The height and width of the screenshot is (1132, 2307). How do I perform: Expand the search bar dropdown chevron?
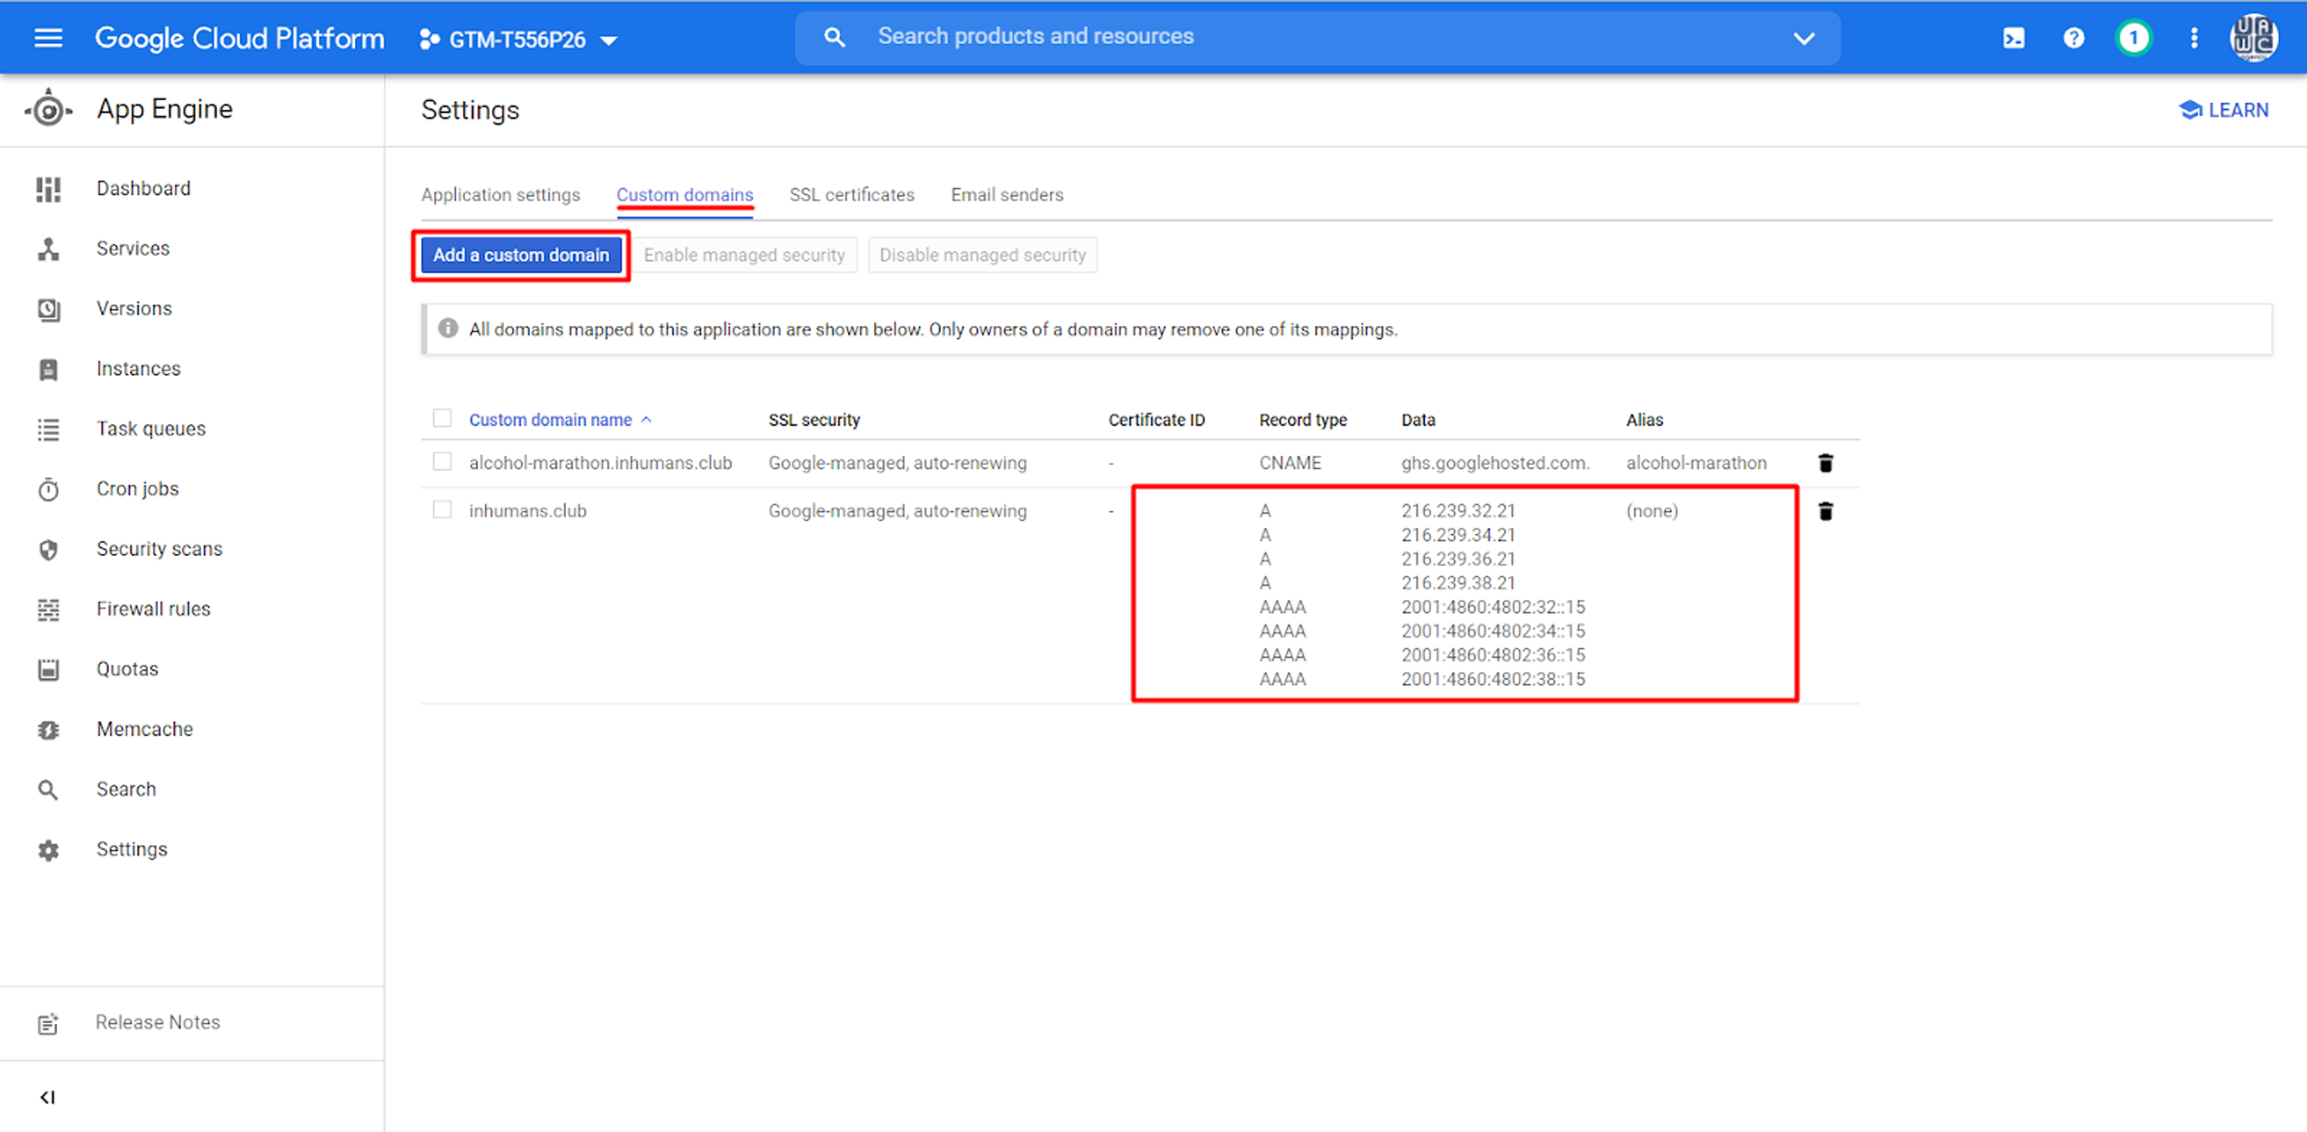pyautogui.click(x=1803, y=38)
